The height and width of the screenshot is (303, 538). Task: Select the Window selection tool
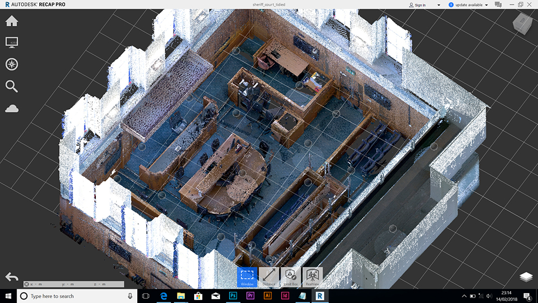247,277
